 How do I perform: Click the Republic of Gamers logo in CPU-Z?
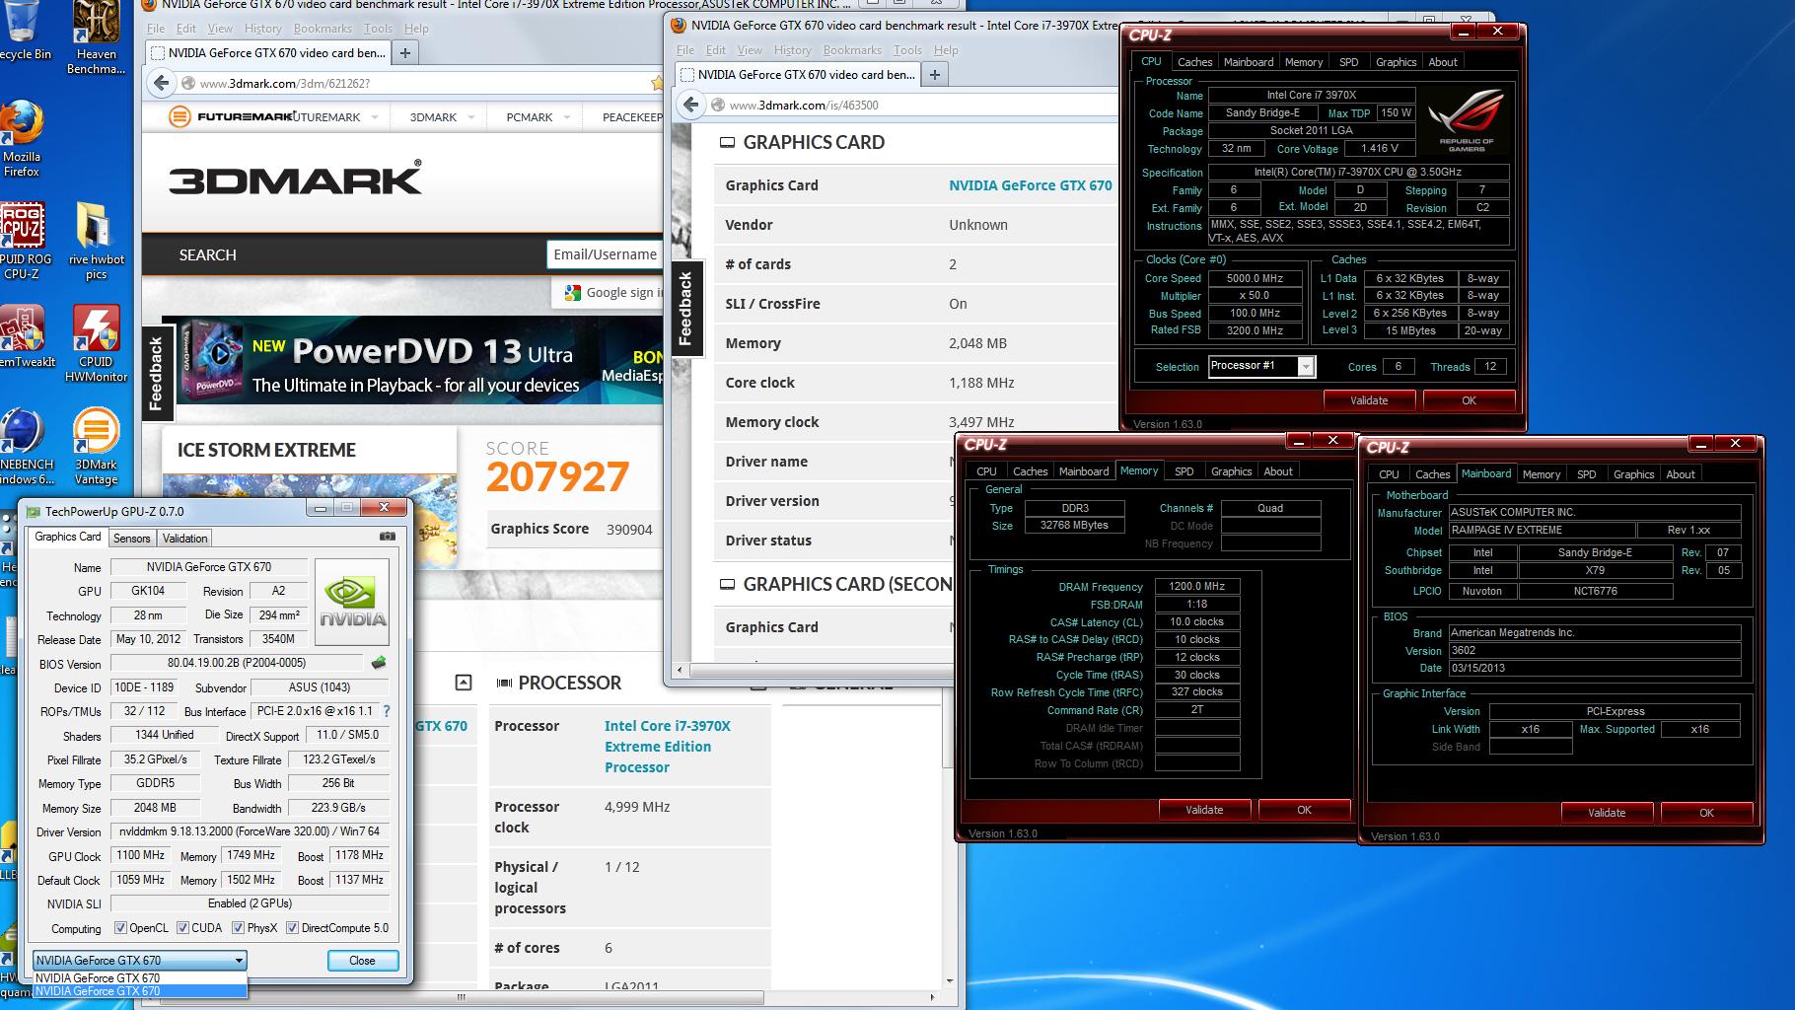coord(1467,119)
